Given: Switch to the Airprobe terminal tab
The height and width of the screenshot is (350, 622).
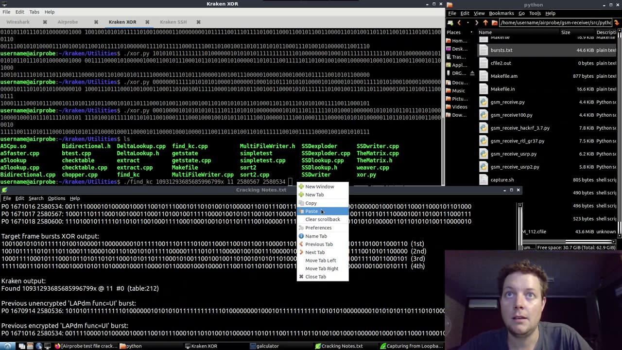Looking at the screenshot, I should [x=68, y=22].
